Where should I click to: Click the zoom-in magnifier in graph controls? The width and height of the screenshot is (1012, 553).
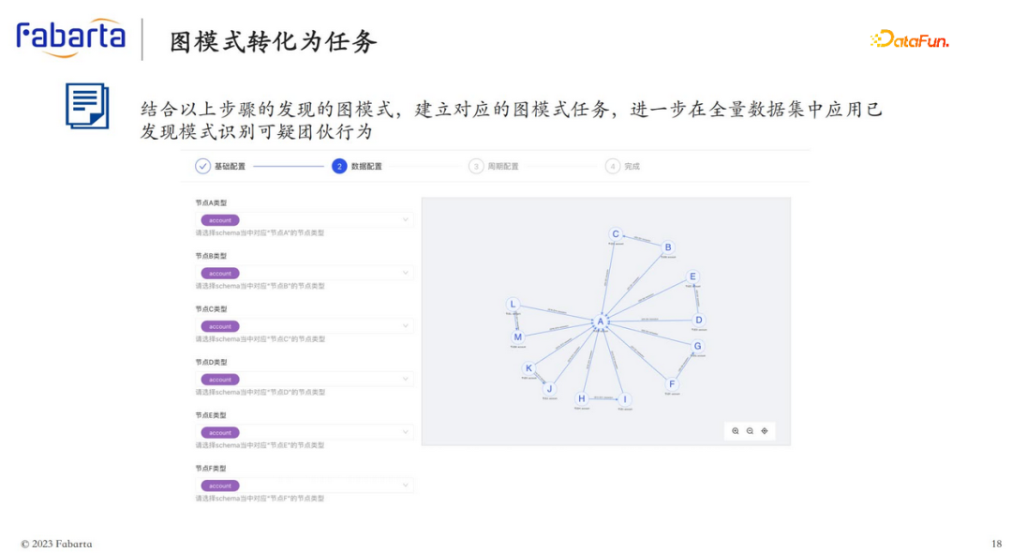point(736,431)
